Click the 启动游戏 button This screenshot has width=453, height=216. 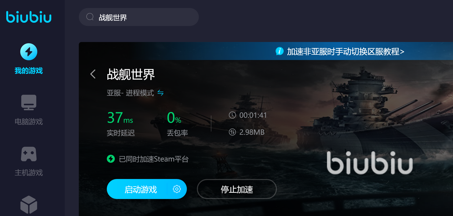[x=141, y=189]
